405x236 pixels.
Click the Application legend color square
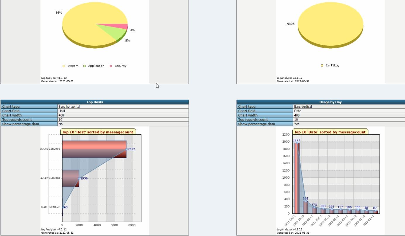pos(85,66)
